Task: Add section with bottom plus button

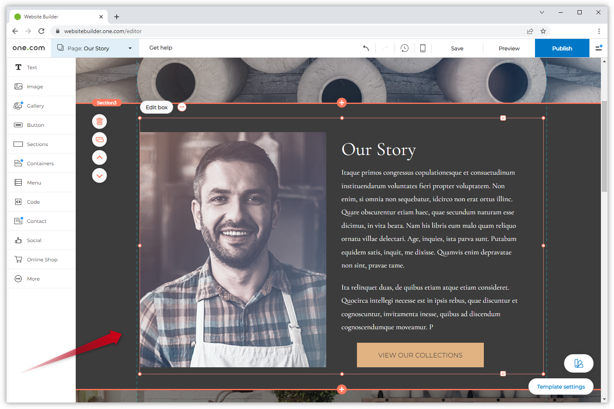Action: tap(342, 389)
